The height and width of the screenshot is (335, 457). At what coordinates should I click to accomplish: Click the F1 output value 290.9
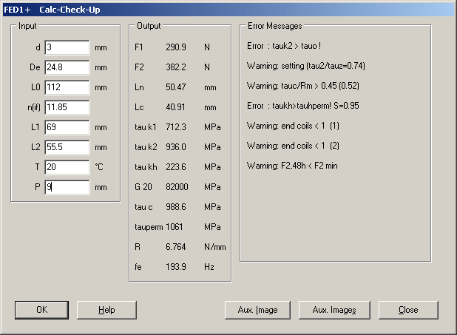tap(175, 47)
